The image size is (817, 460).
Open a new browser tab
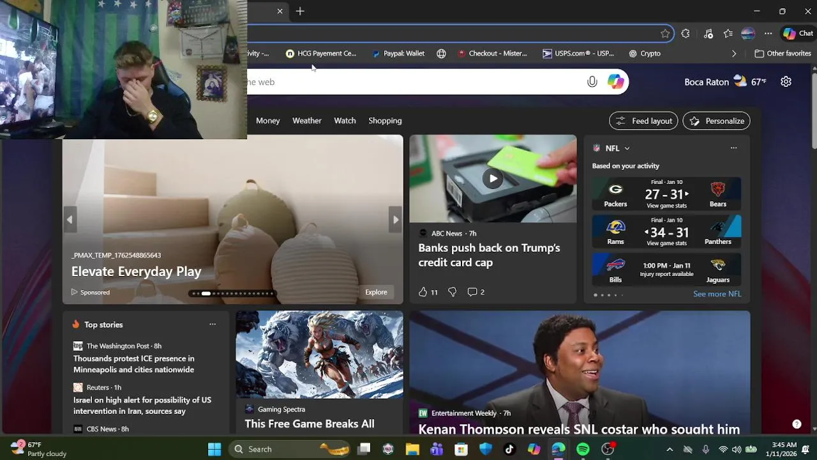click(x=300, y=11)
